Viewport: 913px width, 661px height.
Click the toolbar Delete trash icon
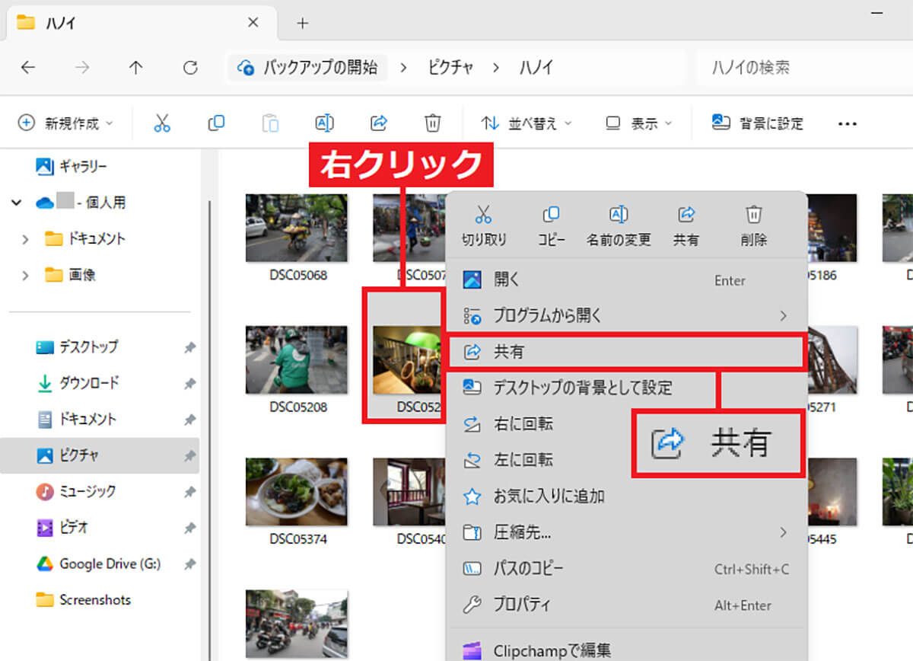[432, 123]
